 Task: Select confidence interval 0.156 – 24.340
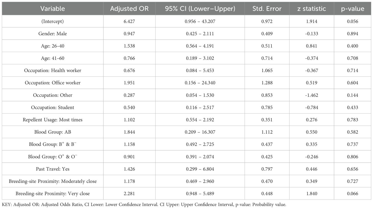pos(200,83)
